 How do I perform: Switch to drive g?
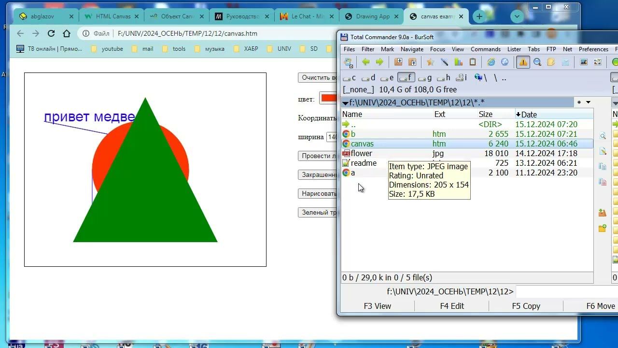[425, 78]
